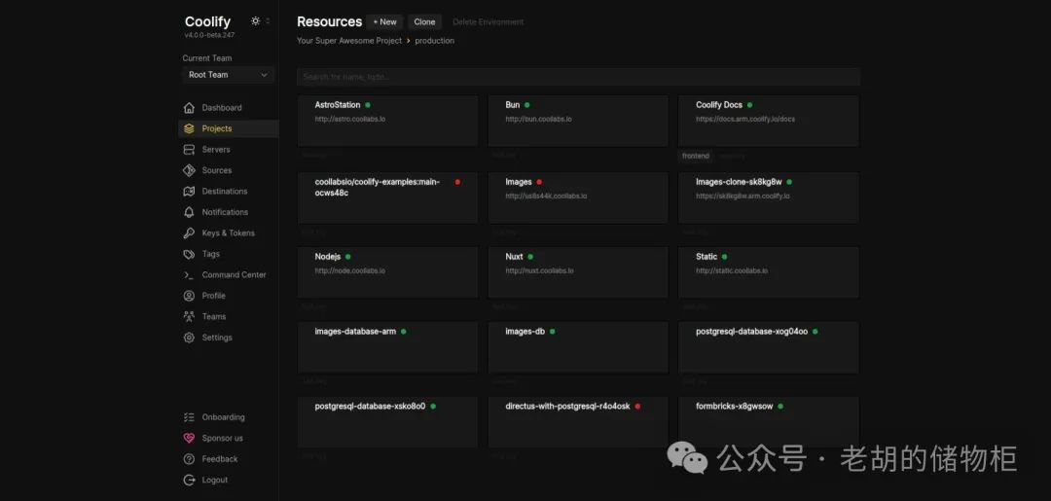
Task: Focus the resource search field
Action: tap(578, 77)
